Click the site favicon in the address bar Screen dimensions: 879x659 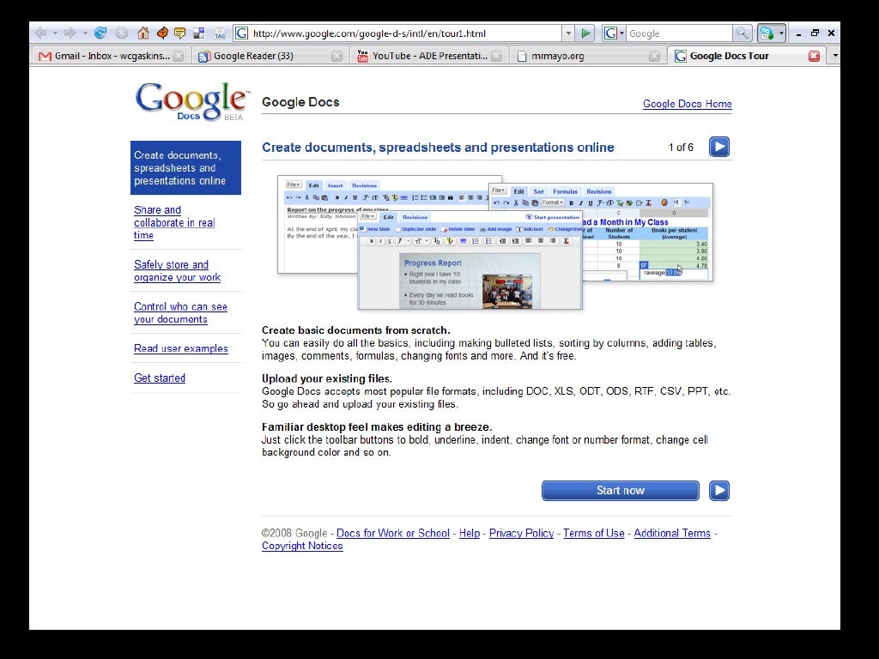(241, 33)
